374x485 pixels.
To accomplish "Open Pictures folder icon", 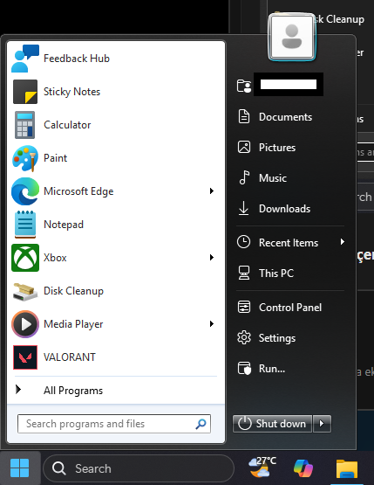I will (244, 147).
